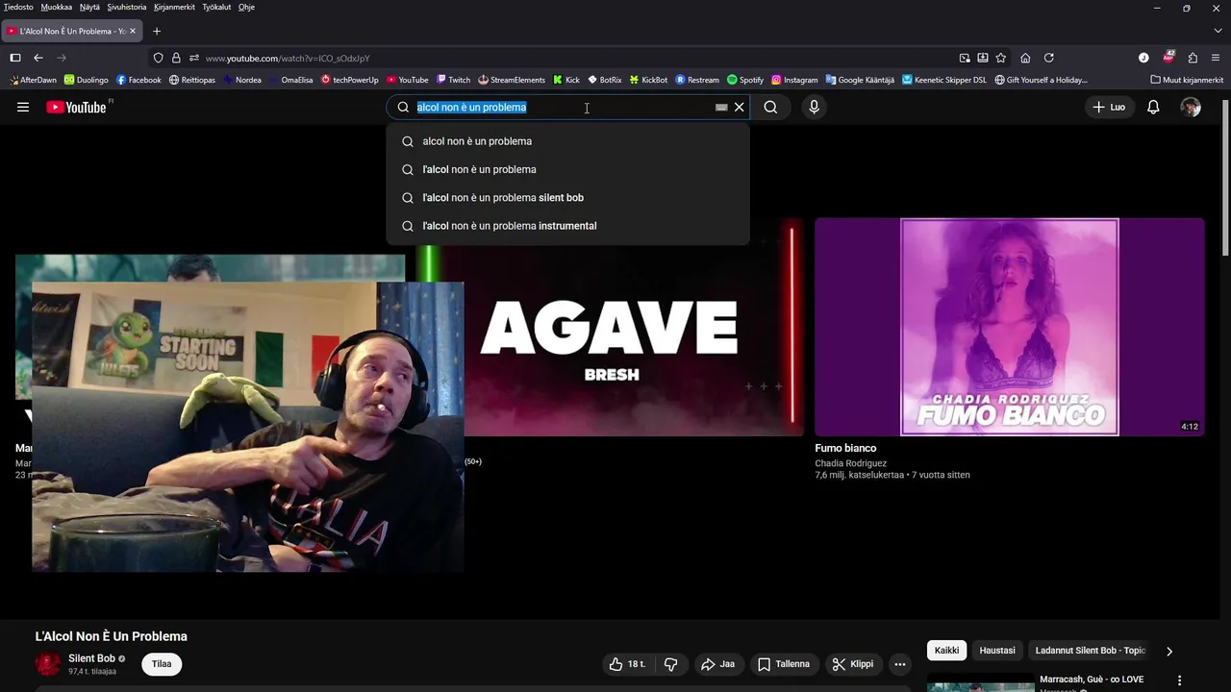Open more actions three-dot menu
1231x692 pixels.
tap(900, 664)
